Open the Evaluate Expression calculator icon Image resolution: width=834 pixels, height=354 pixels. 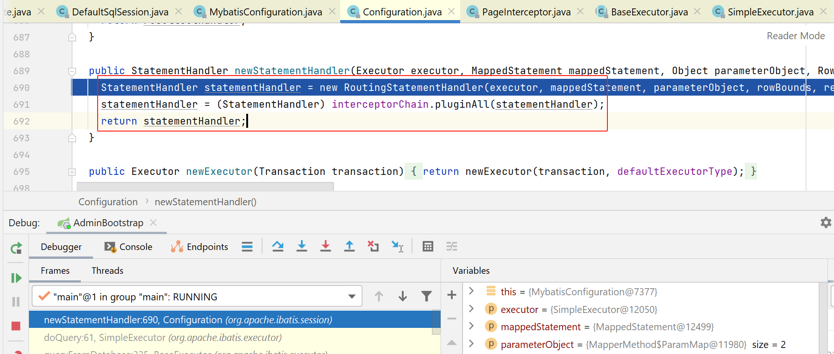coord(428,246)
